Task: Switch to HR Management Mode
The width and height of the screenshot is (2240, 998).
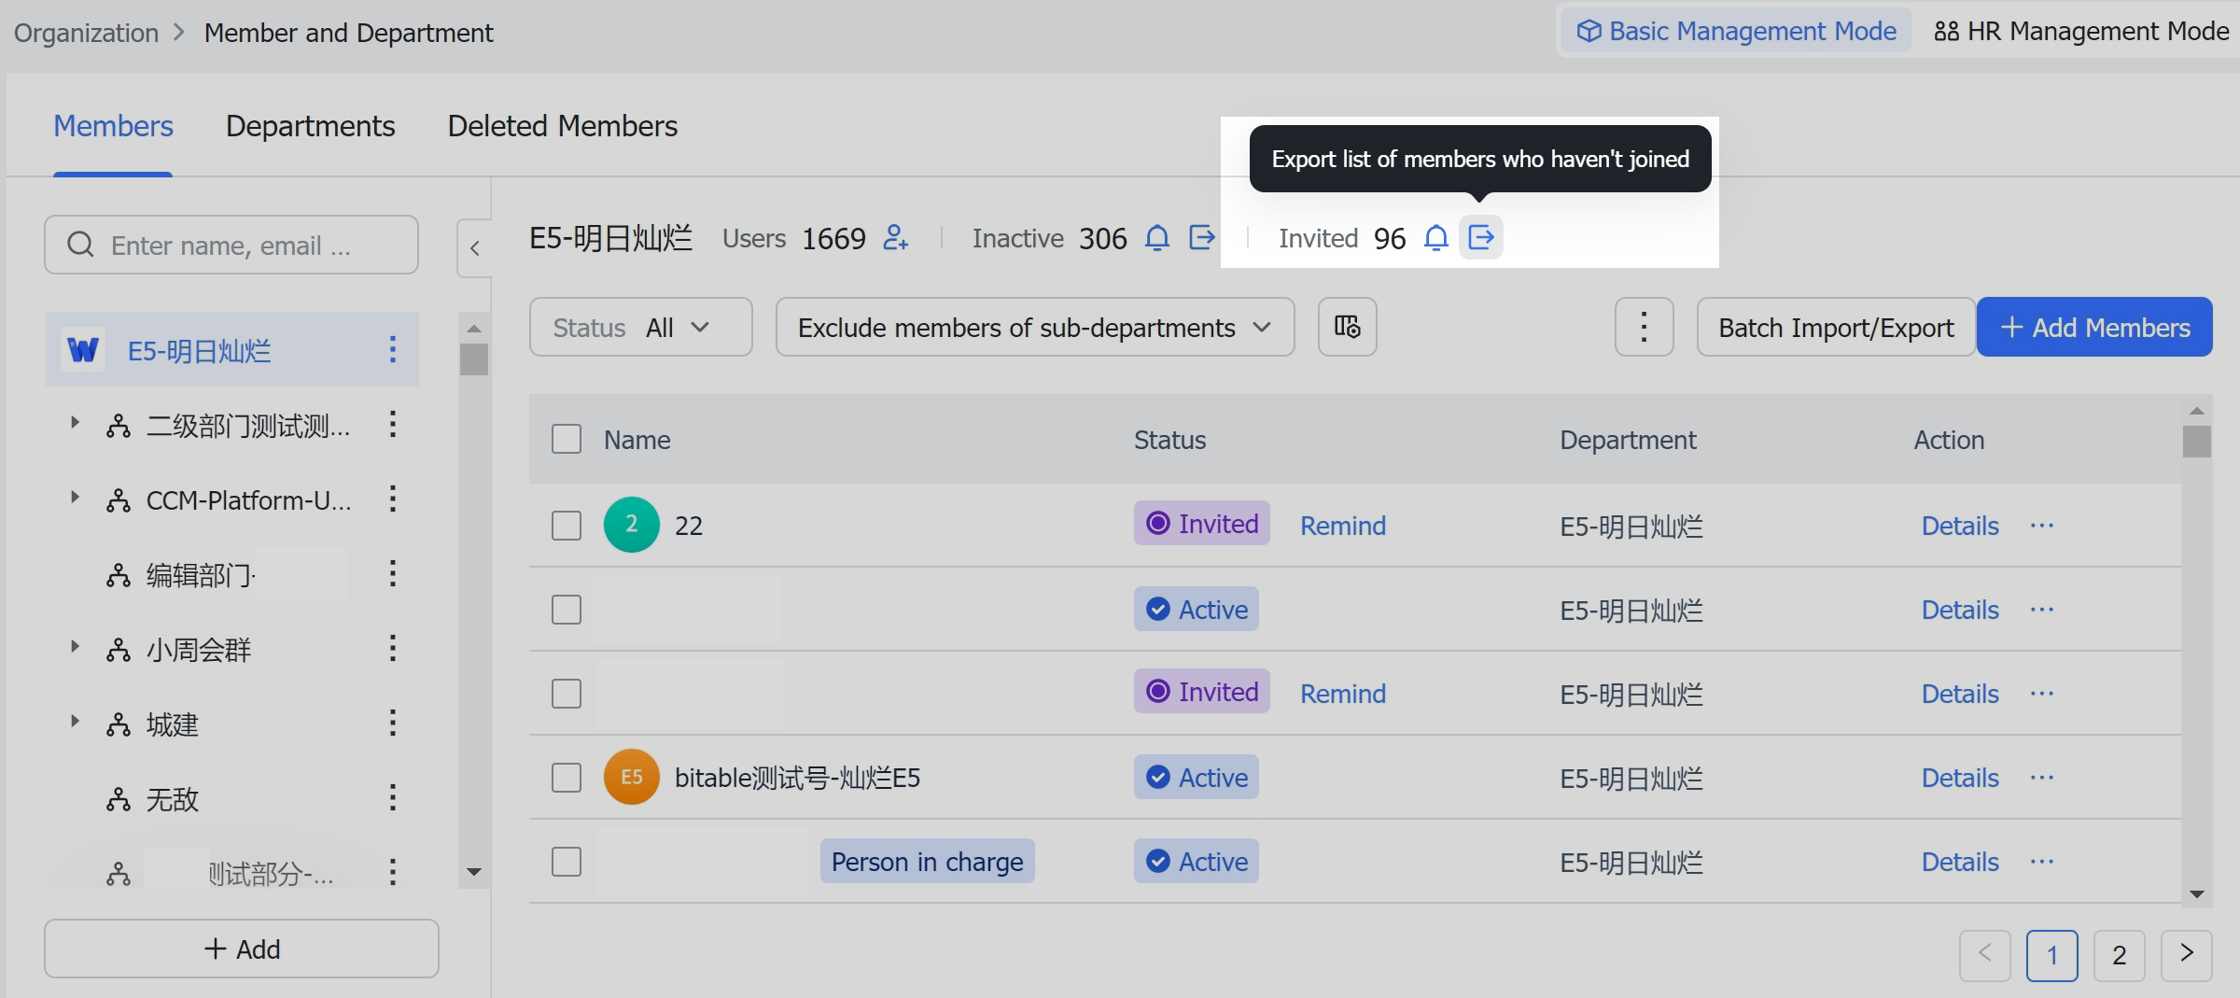Action: [x=2081, y=32]
